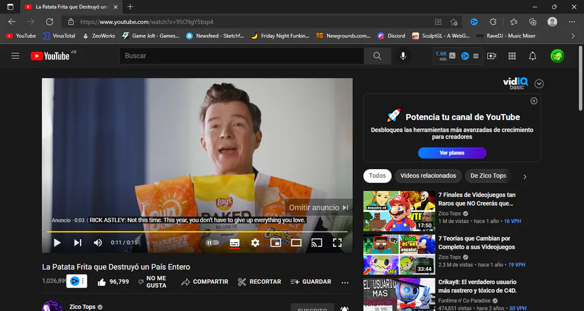This screenshot has width=584, height=311.
Task: Switch to theater mode
Action: [x=296, y=242]
